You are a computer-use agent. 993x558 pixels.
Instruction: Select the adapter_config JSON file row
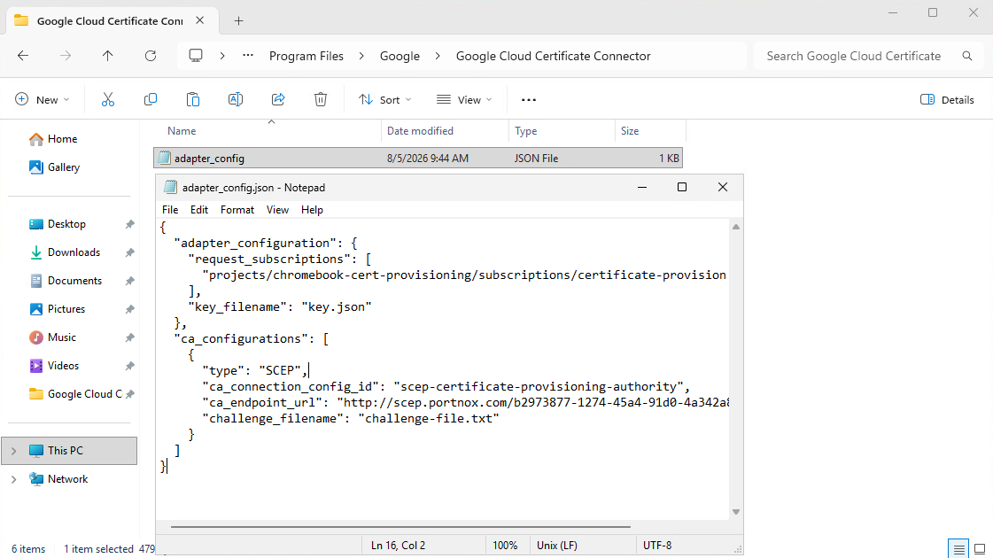[x=418, y=158]
